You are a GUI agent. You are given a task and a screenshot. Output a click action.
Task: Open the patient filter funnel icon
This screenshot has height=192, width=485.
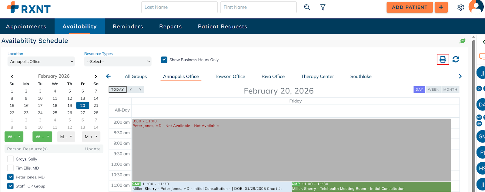point(323,7)
